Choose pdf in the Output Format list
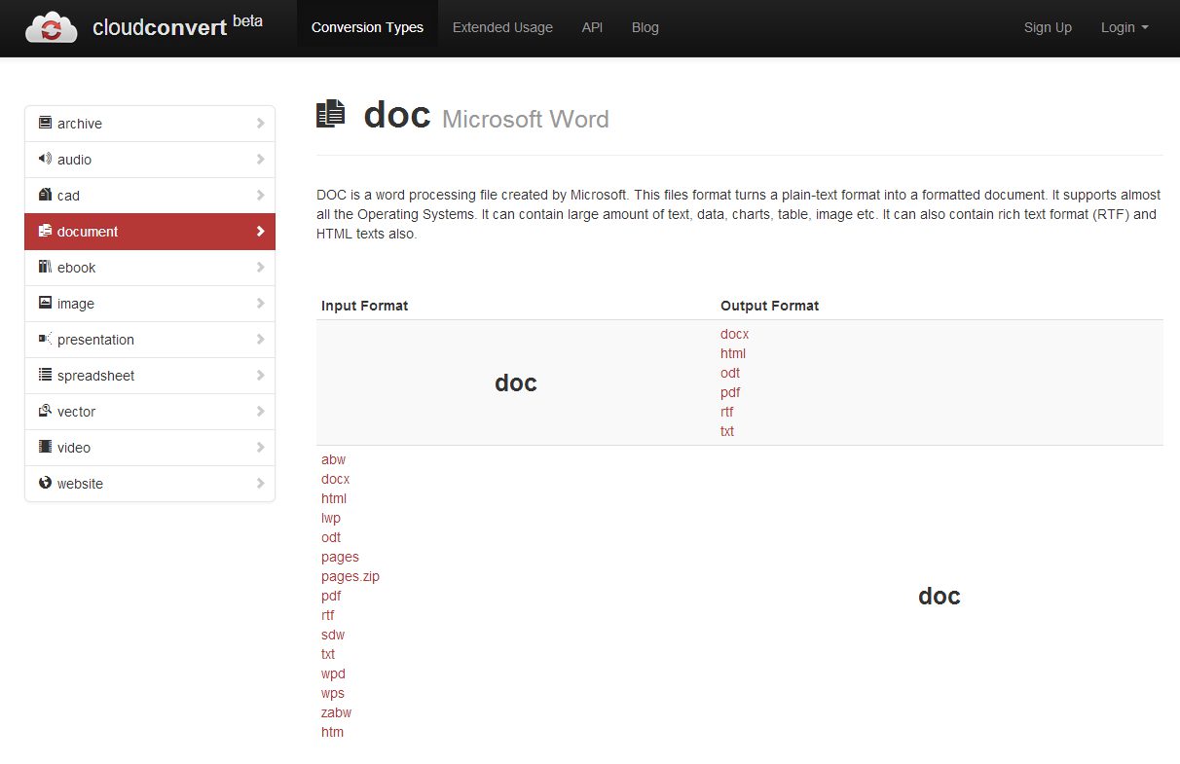This screenshot has width=1180, height=764. pos(730,392)
